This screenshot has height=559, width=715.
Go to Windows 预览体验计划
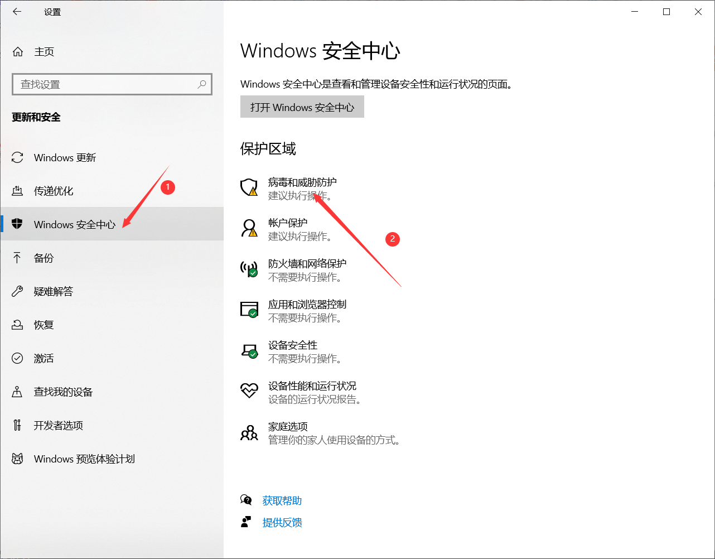(x=112, y=459)
